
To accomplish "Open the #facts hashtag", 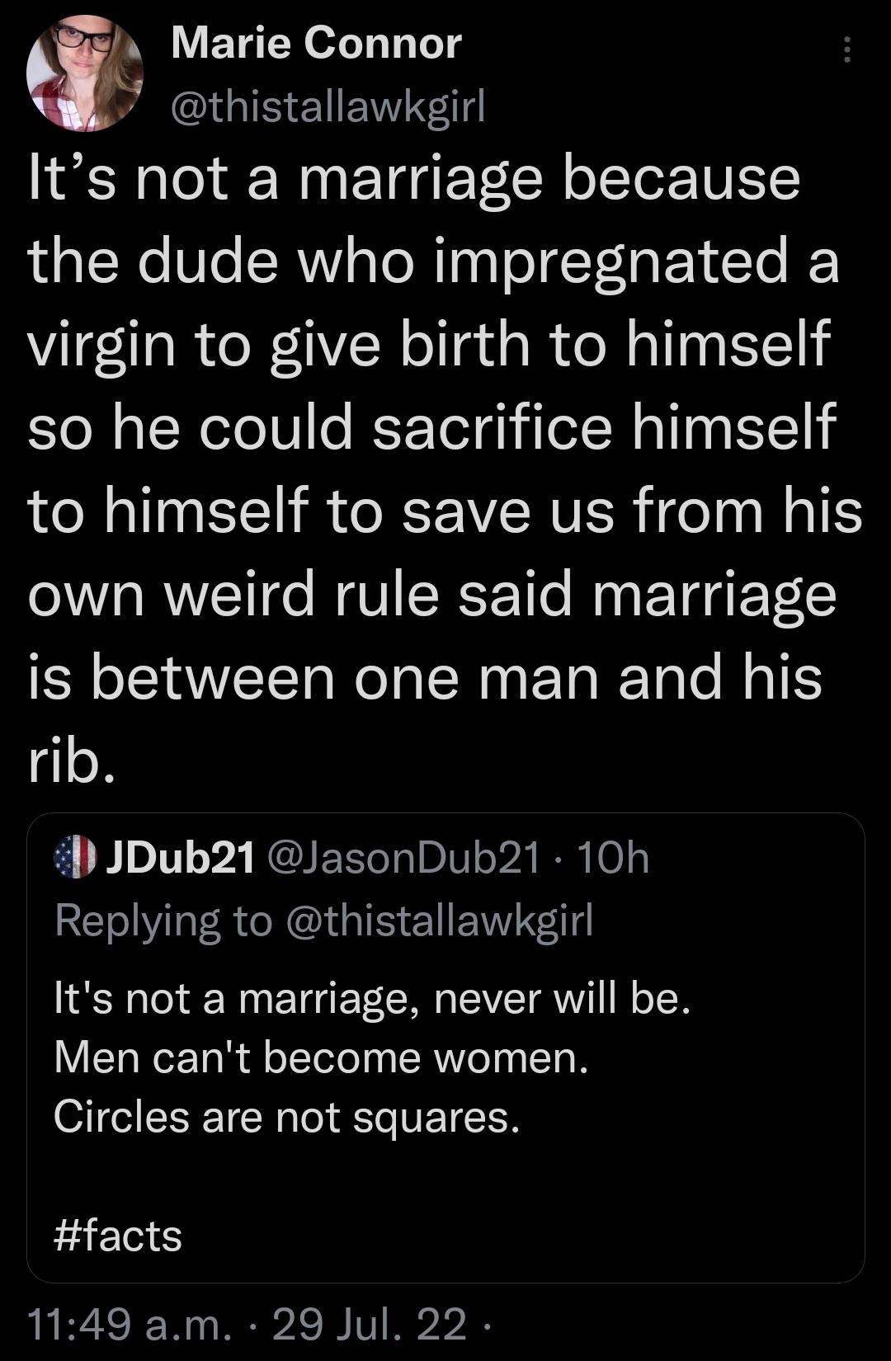I will pos(118,1236).
